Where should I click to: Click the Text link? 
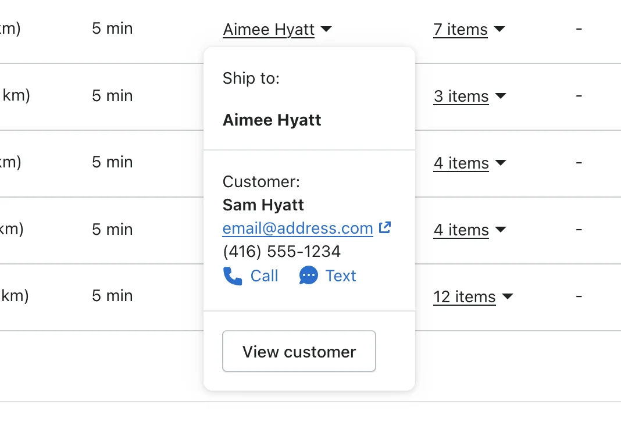point(341,276)
